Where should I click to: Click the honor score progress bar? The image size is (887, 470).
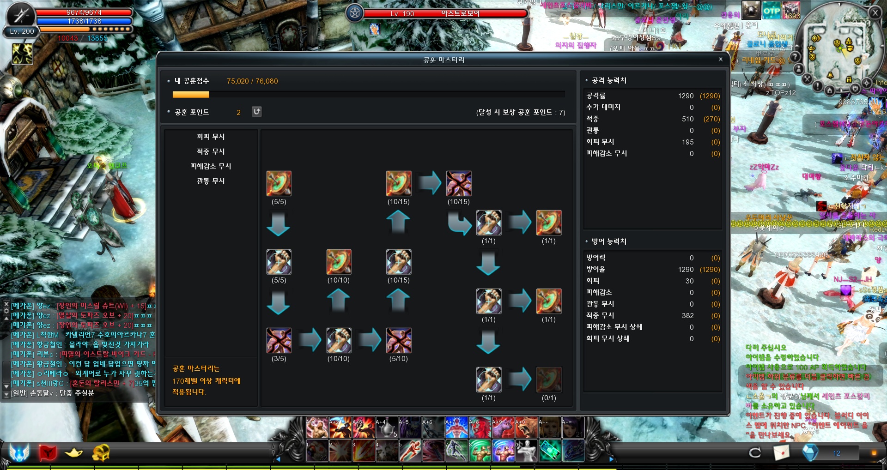(369, 95)
